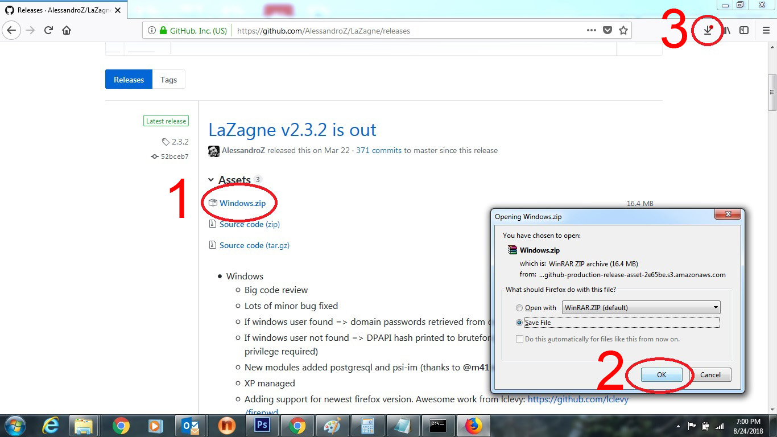This screenshot has width=777, height=437.
Task: Click the green padlock security icon
Action: click(164, 31)
